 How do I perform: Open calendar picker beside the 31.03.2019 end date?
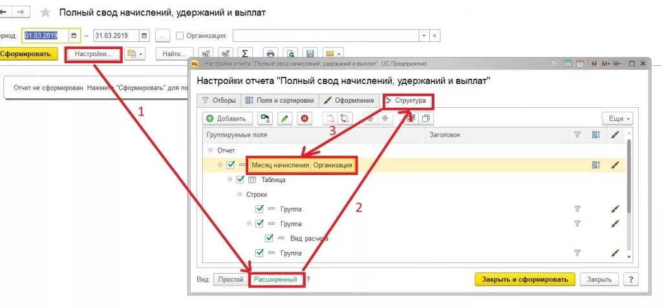click(144, 36)
